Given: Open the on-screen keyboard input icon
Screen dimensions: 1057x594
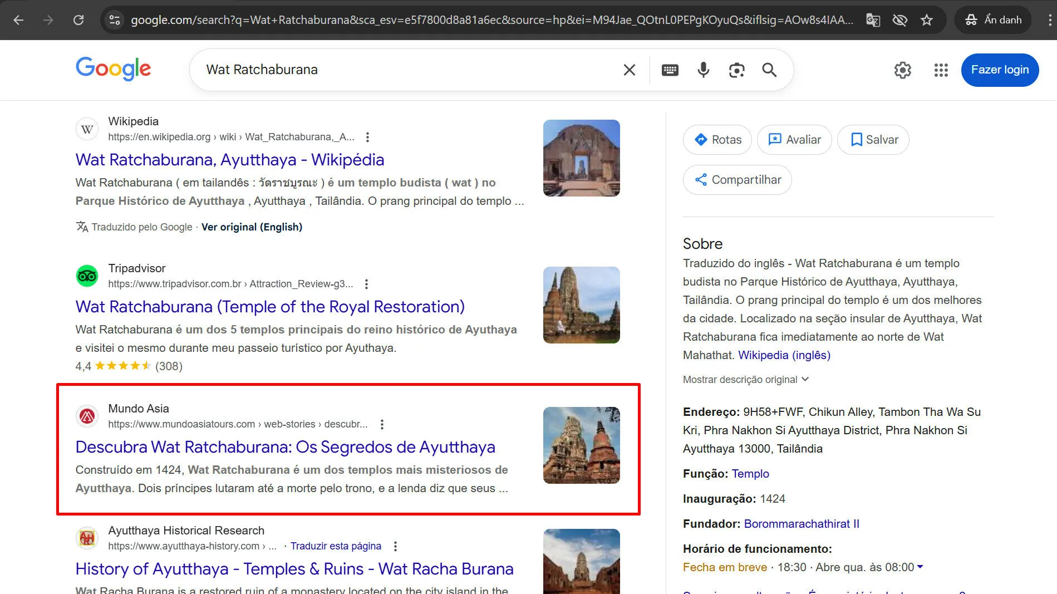Looking at the screenshot, I should pyautogui.click(x=670, y=70).
